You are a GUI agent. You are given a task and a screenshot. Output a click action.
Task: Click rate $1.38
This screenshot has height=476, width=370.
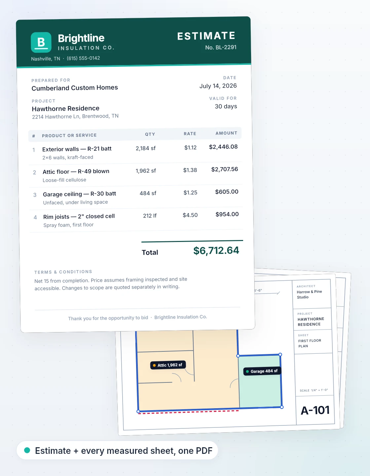(x=190, y=170)
